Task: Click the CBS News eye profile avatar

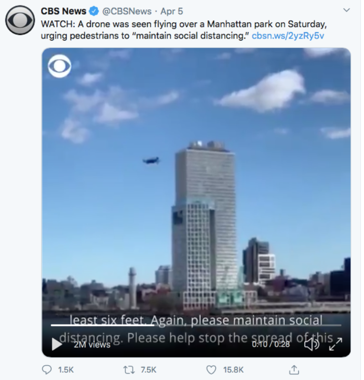Action: pyautogui.click(x=20, y=20)
